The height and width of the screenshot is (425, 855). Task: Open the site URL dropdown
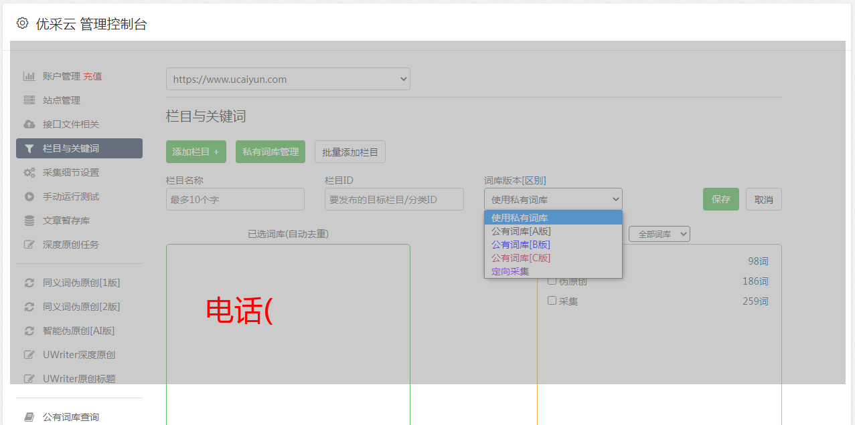(x=288, y=79)
